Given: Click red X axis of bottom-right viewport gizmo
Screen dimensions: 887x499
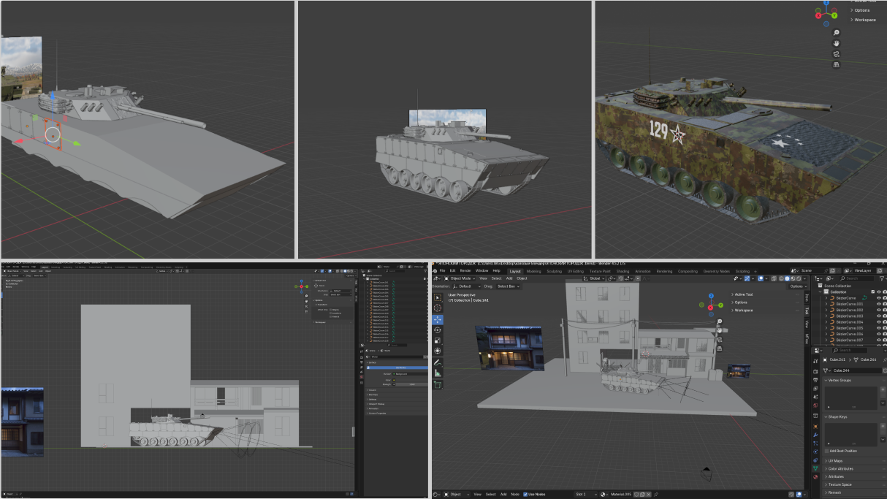Looking at the screenshot, I should pyautogui.click(x=710, y=308).
